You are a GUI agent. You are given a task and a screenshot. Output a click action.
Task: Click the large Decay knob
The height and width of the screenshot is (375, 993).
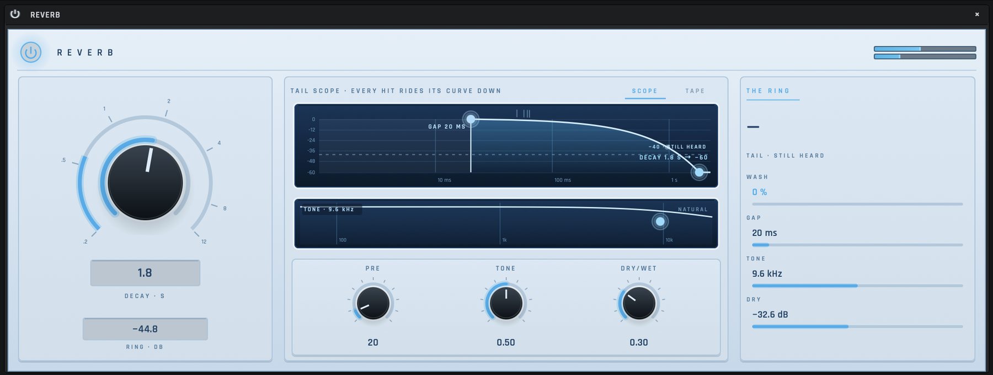point(145,183)
